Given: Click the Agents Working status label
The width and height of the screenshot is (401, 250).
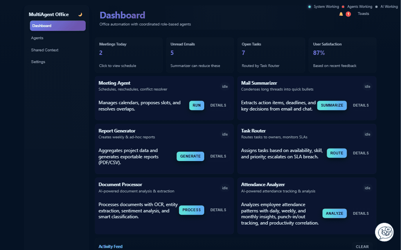Looking at the screenshot, I should pyautogui.click(x=360, y=7).
